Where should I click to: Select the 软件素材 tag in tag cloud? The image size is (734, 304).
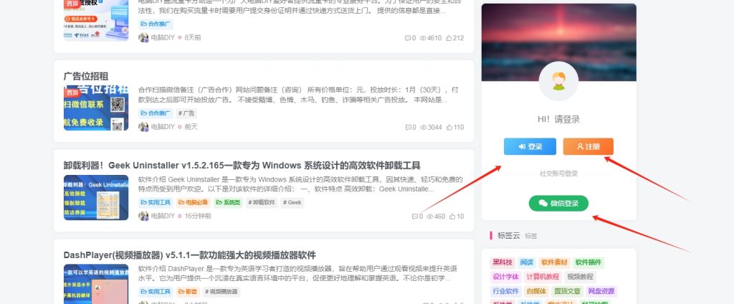click(x=554, y=262)
